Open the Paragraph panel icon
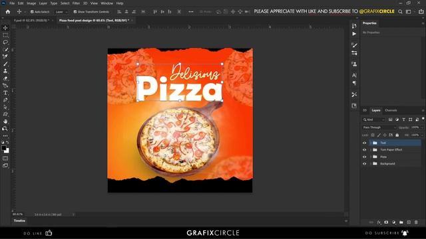The width and height of the screenshot is (426, 239). click(x=354, y=83)
